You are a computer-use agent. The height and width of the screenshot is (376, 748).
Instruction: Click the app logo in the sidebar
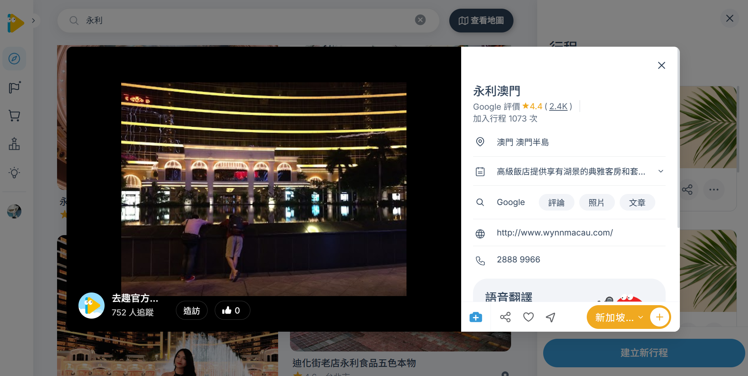click(15, 23)
